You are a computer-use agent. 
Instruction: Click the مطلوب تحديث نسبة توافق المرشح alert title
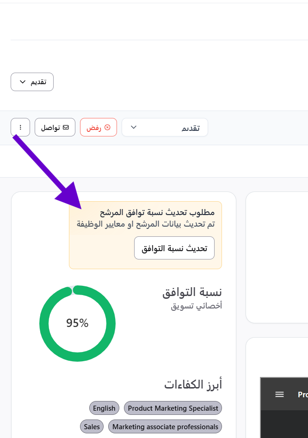coord(157,213)
